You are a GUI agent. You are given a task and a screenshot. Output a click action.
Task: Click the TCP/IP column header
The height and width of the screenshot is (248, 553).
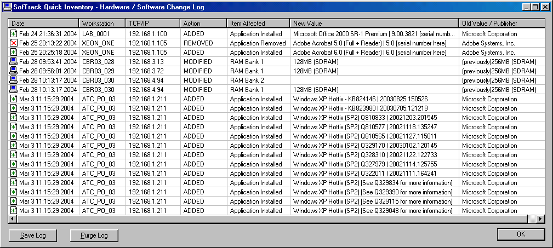(152, 24)
